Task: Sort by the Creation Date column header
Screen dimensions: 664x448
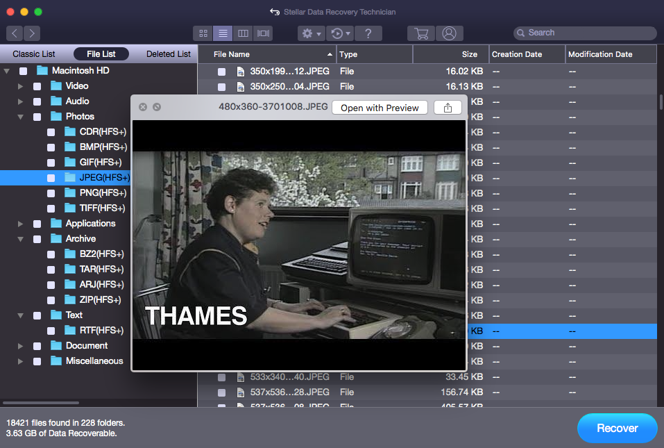Action: click(527, 54)
